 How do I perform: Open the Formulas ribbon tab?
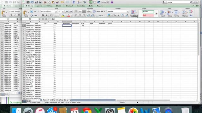coord(81,6)
